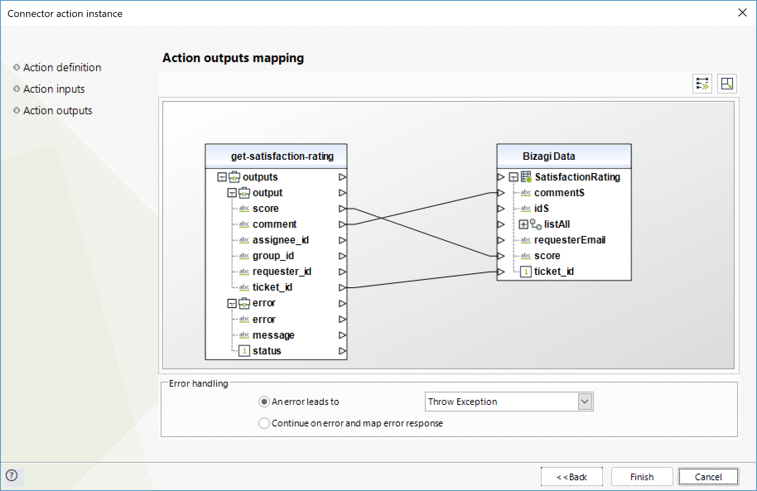The height and width of the screenshot is (491, 757).
Task: Click the SatisfactionRating entity table icon
Action: point(526,177)
